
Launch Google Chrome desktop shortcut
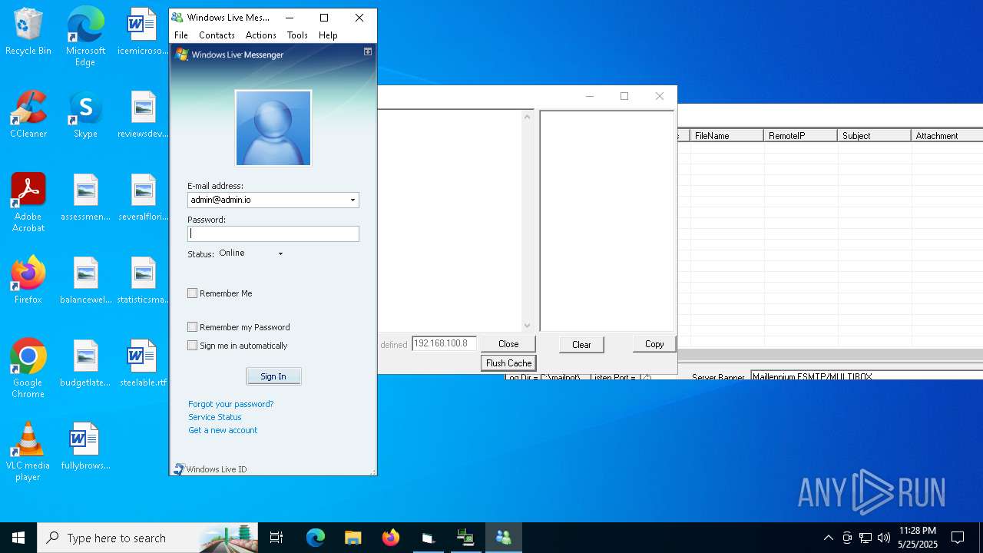[28, 369]
